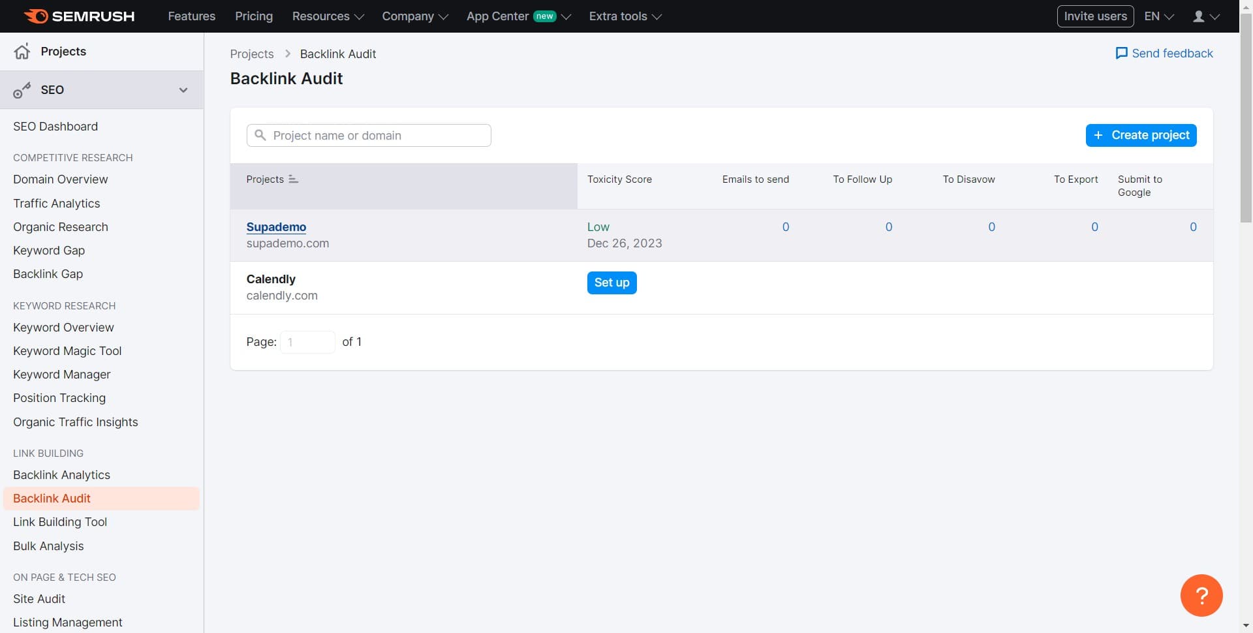
Task: Select Backlink Analytics in sidebar
Action: tap(61, 475)
